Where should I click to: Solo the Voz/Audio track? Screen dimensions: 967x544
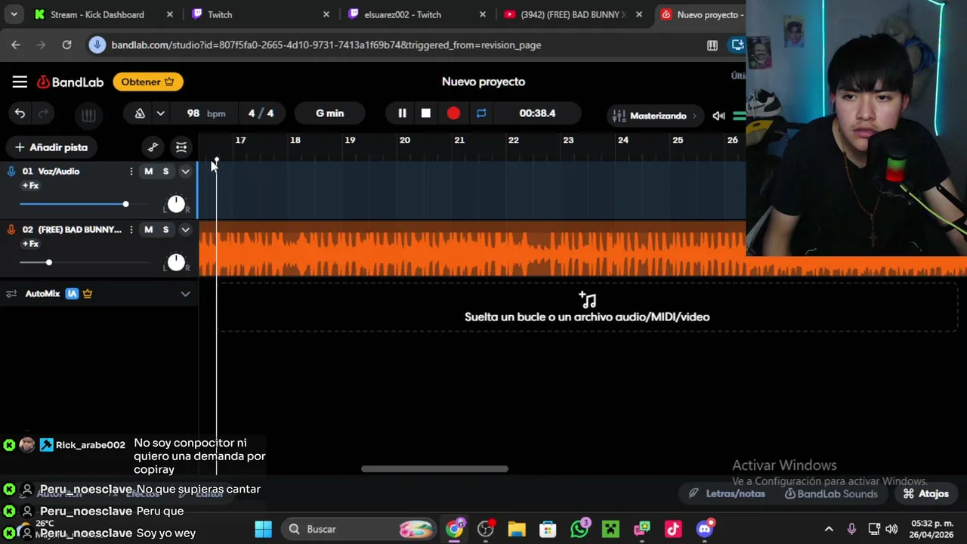(x=165, y=172)
